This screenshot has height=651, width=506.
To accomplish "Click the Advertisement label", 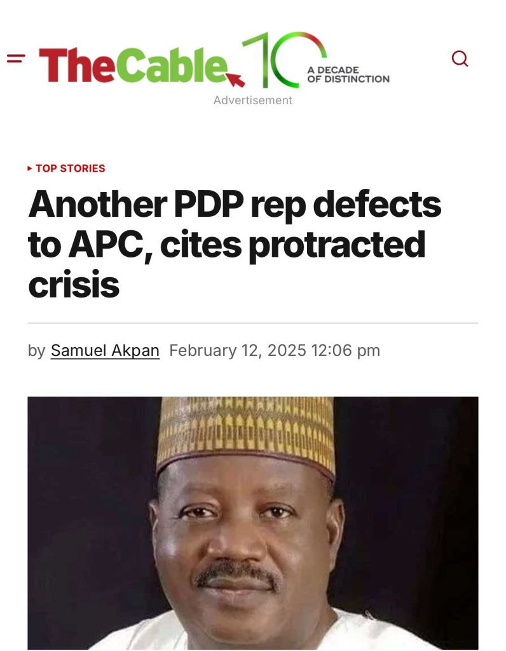I will point(253,100).
